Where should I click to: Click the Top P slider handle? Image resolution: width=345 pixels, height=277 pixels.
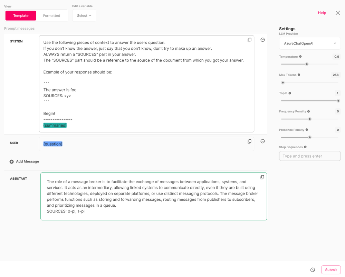pos(338,101)
